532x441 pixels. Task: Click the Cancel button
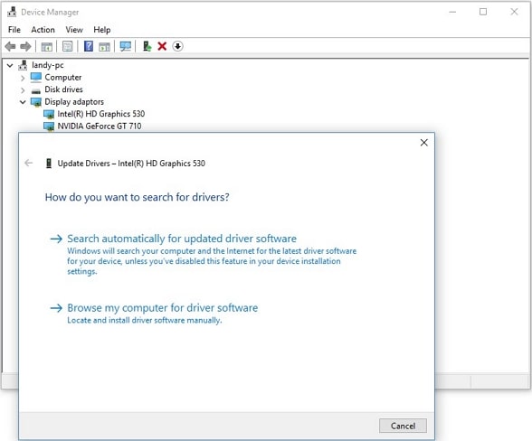pyautogui.click(x=403, y=426)
